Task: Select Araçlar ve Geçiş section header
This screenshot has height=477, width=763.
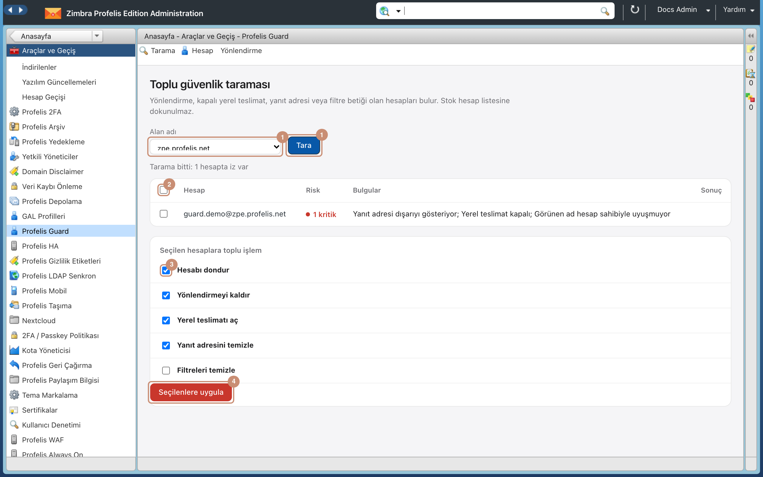Action: tap(71, 50)
